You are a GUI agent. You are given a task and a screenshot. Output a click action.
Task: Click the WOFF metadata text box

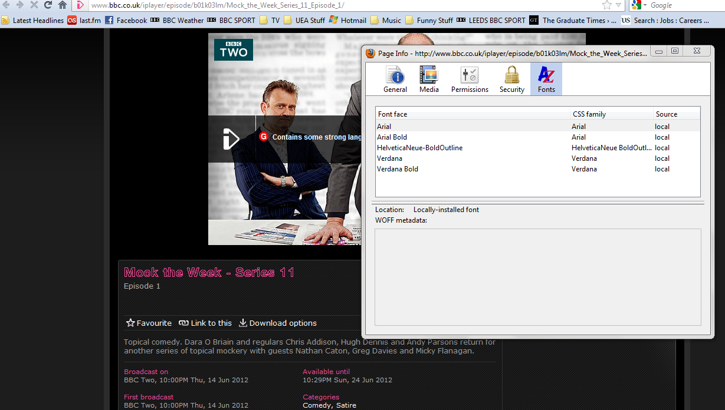[x=538, y=277]
